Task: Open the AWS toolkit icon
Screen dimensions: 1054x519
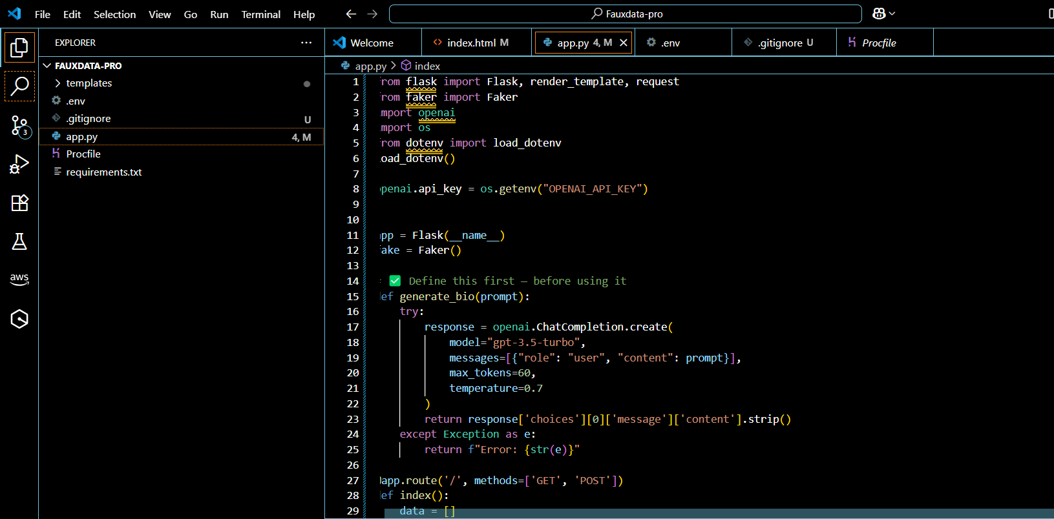Action: 19,279
